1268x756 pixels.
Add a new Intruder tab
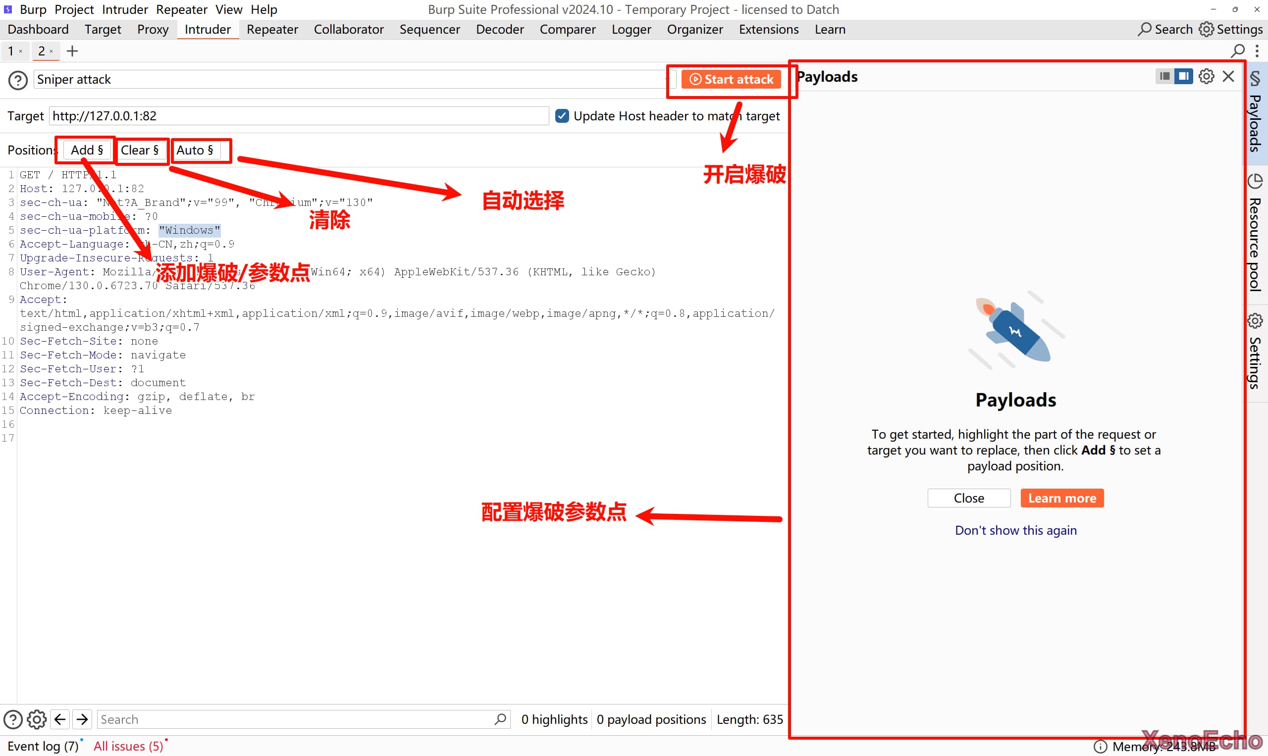coord(72,51)
